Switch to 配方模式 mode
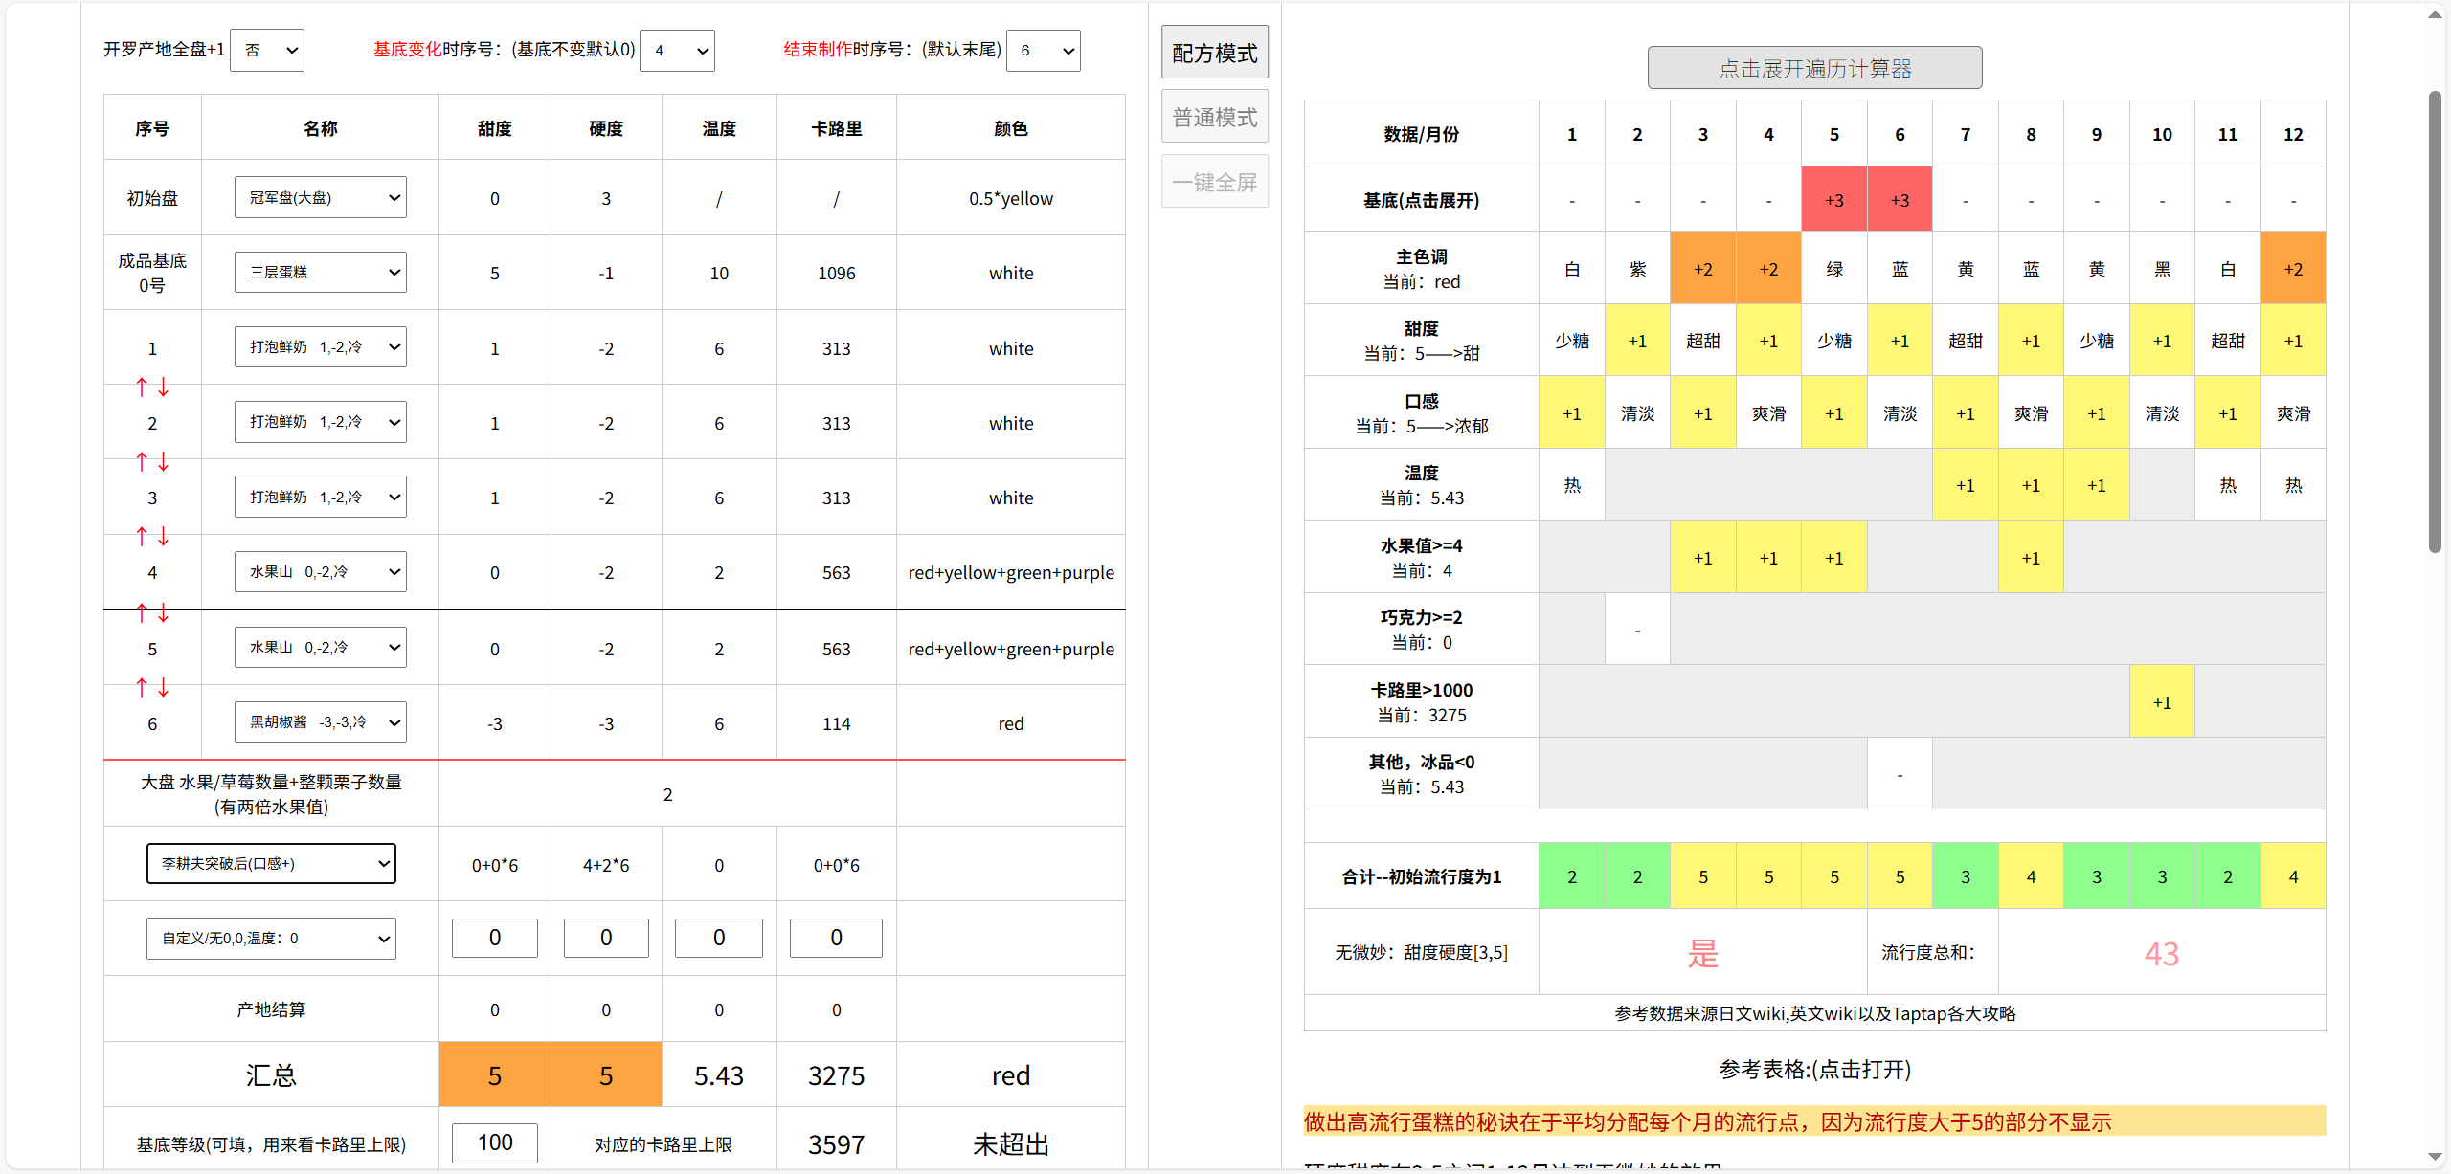 click(x=1214, y=53)
